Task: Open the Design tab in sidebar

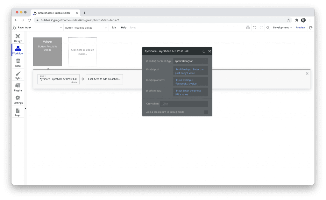Action: [18, 38]
